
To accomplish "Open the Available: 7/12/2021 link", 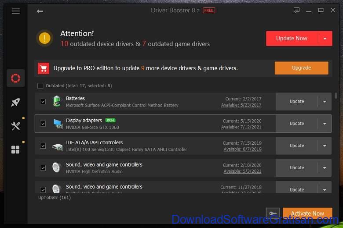I will (241, 127).
